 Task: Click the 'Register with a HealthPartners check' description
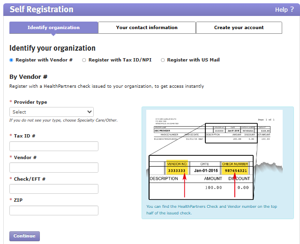pyautogui.click(x=106, y=86)
